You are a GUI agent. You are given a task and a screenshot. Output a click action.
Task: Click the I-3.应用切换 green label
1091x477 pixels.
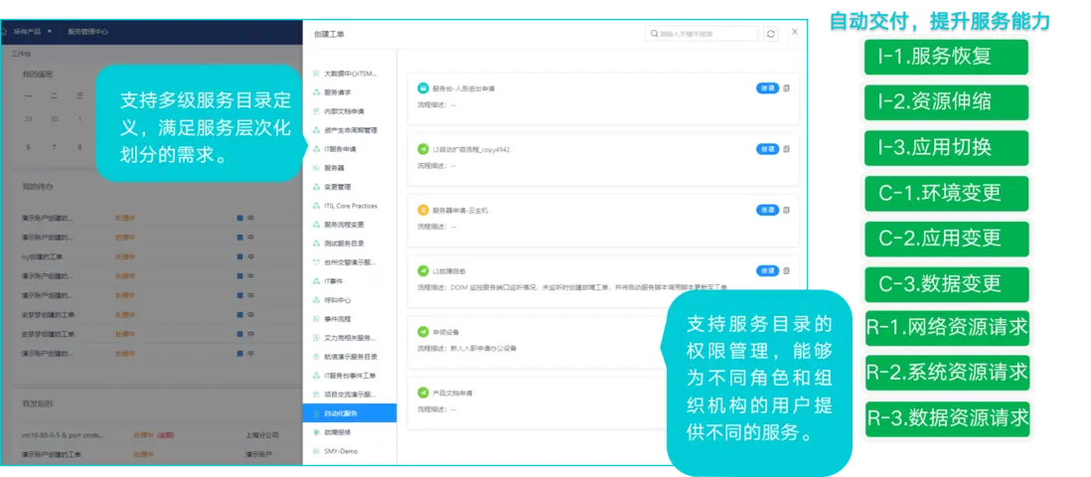coord(946,148)
